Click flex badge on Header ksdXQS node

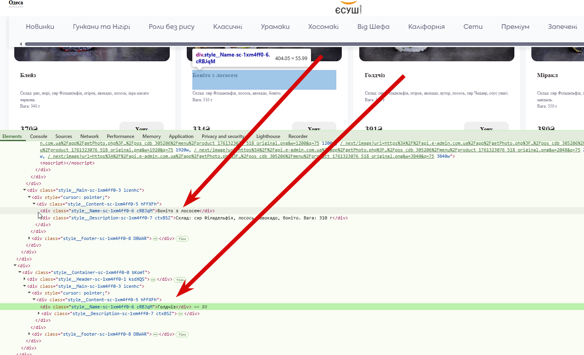(x=180, y=280)
